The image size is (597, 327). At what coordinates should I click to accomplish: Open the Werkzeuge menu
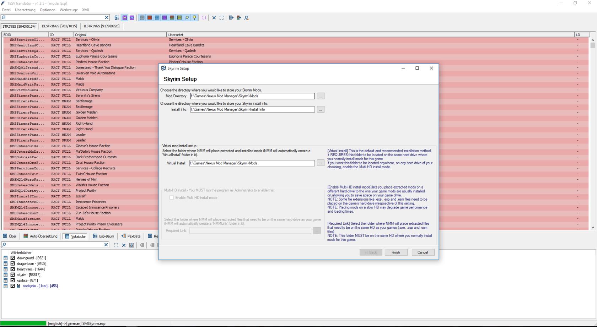click(x=69, y=10)
